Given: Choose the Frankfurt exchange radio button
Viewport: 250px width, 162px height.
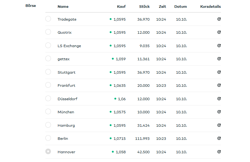Looking at the screenshot, I should tap(48, 85).
